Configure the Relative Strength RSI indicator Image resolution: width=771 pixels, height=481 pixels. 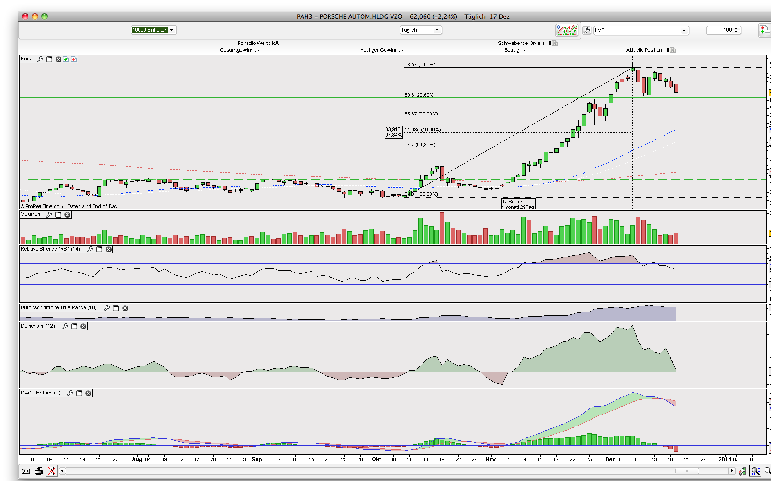pyautogui.click(x=90, y=249)
